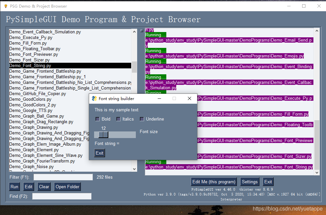This screenshot has width=326, height=215.
Task: Click output pane scrollbar up arrow
Action: coord(317,31)
